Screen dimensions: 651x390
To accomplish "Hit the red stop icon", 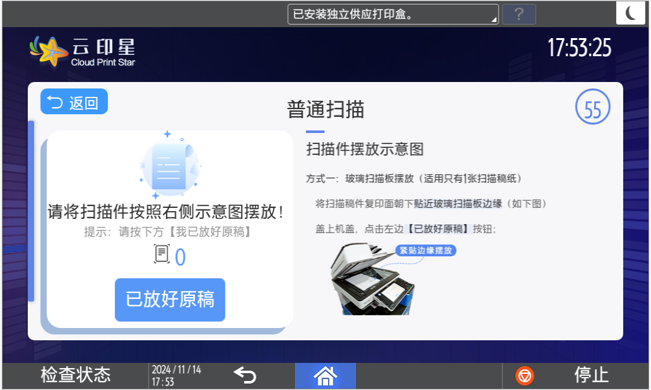I will [x=525, y=375].
